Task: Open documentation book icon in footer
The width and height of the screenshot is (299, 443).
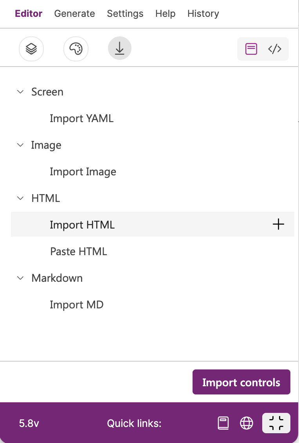Action: [223, 423]
